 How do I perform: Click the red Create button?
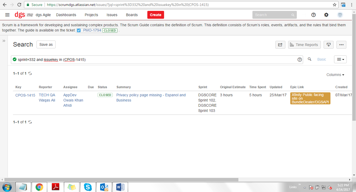(155, 15)
